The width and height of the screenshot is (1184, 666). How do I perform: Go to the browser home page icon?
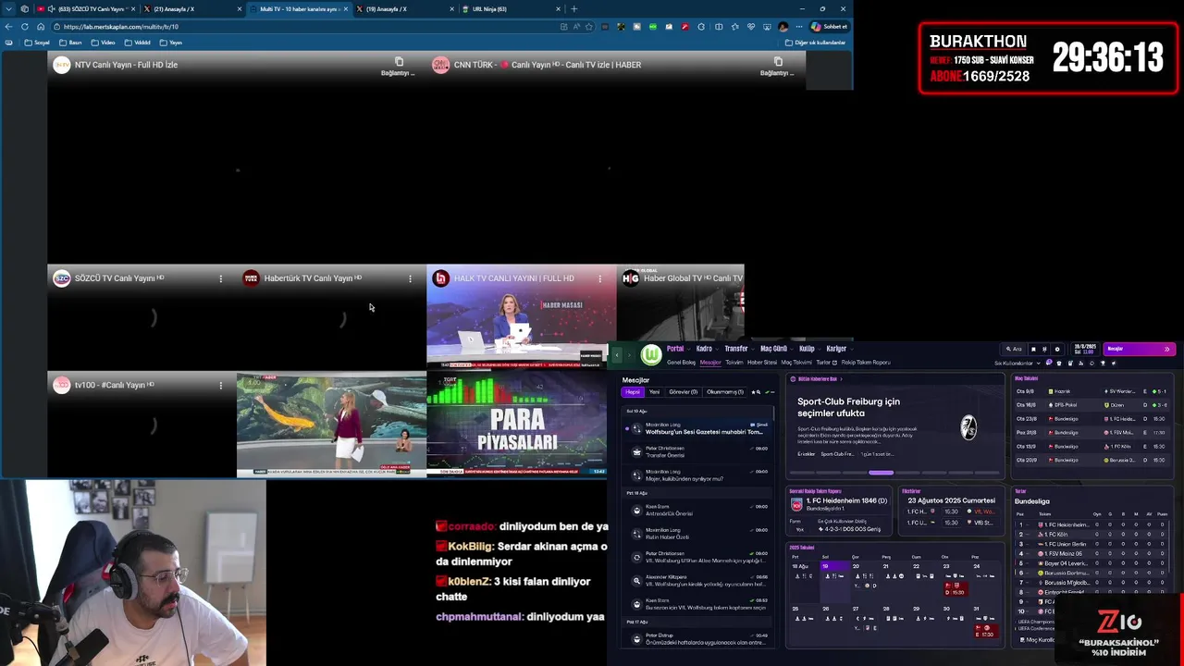(40, 27)
